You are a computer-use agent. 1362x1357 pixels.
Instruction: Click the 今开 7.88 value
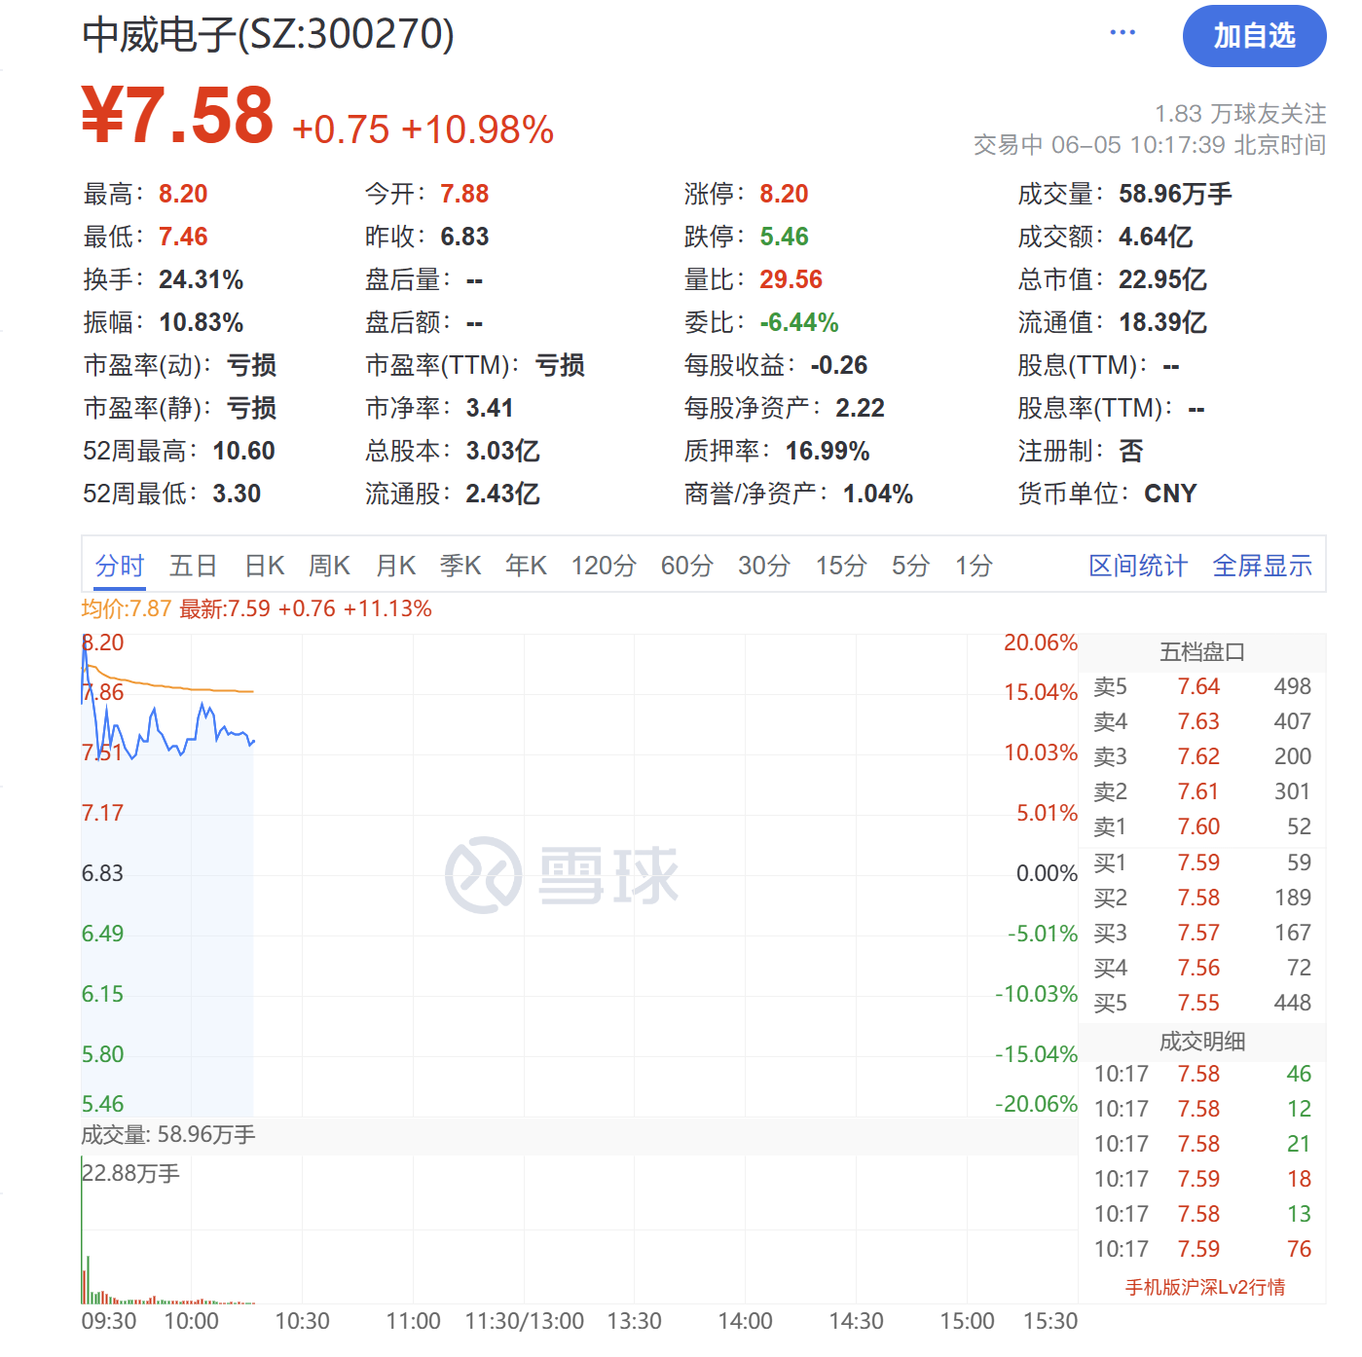[x=464, y=194]
